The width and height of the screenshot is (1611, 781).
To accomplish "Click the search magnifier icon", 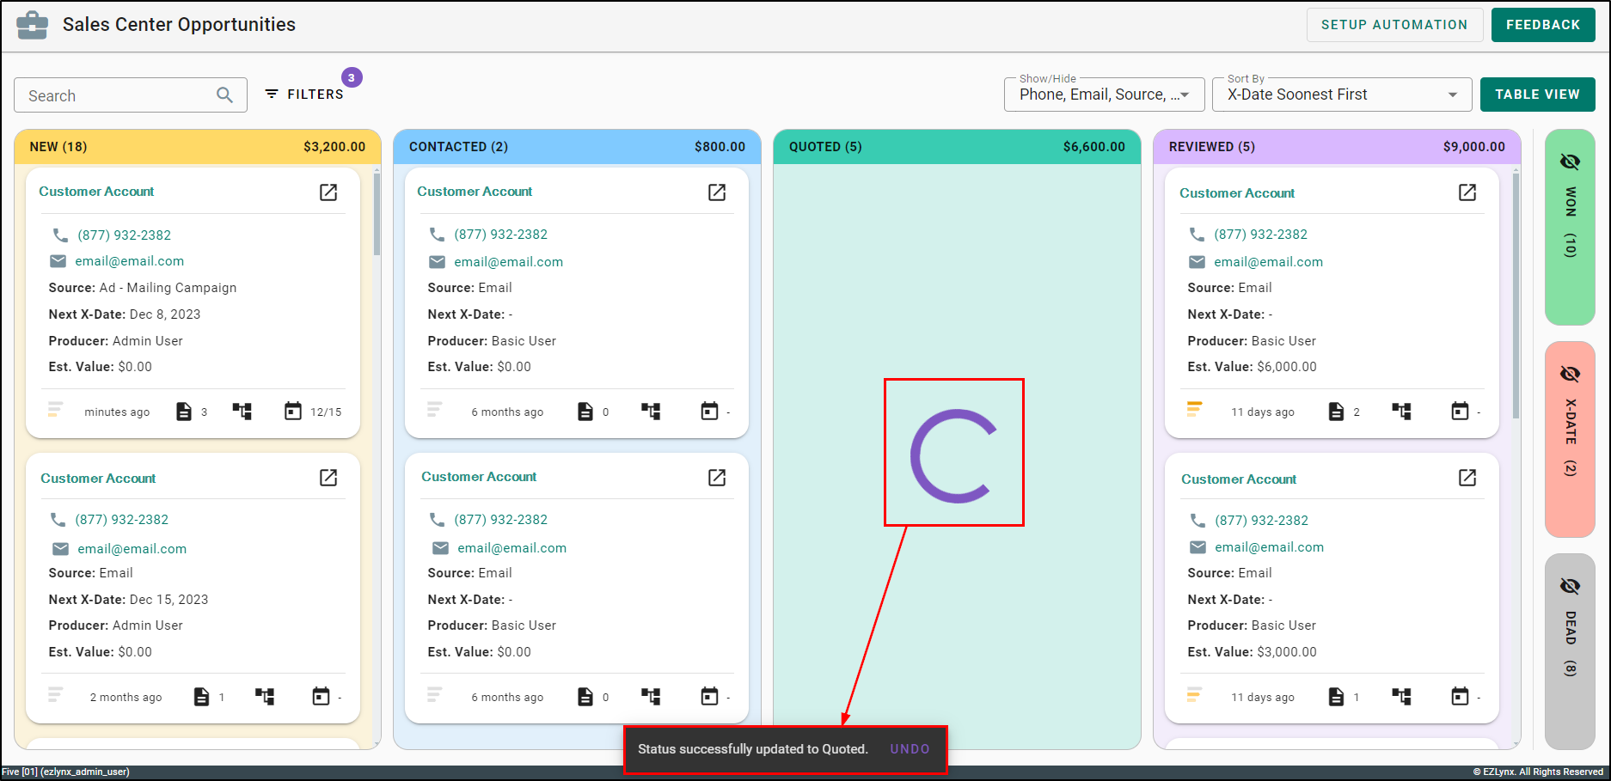I will tap(224, 95).
